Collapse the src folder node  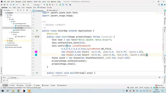(6, 17)
